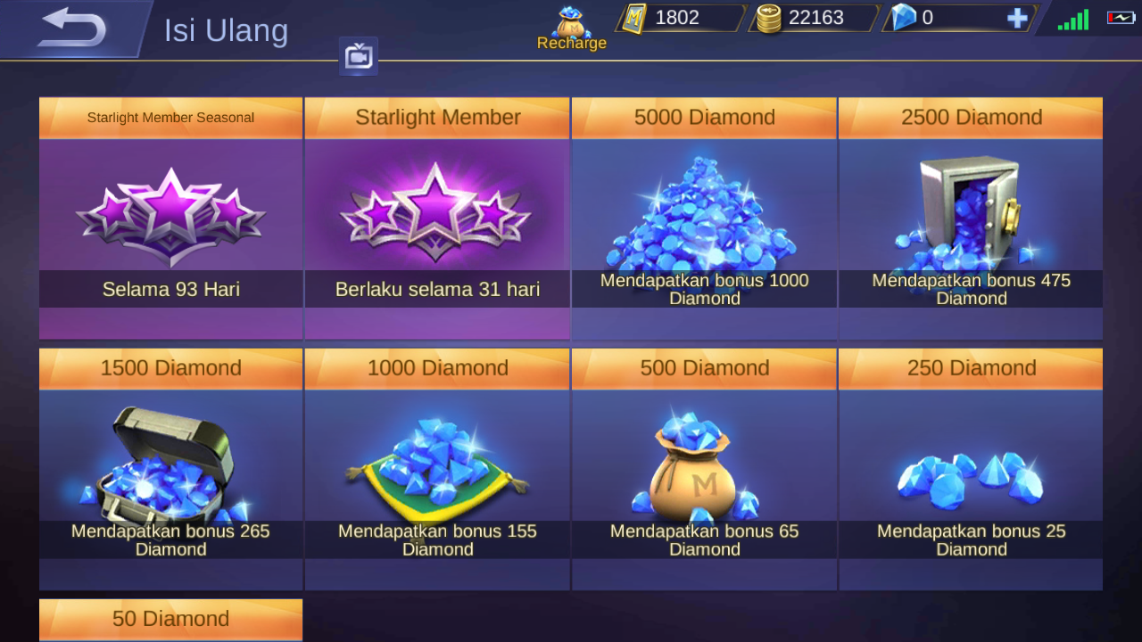Image resolution: width=1142 pixels, height=642 pixels.
Task: Choose the Starlight Member 31-day package
Action: (x=437, y=218)
